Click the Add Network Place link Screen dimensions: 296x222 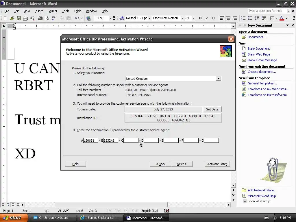[x=262, y=190]
